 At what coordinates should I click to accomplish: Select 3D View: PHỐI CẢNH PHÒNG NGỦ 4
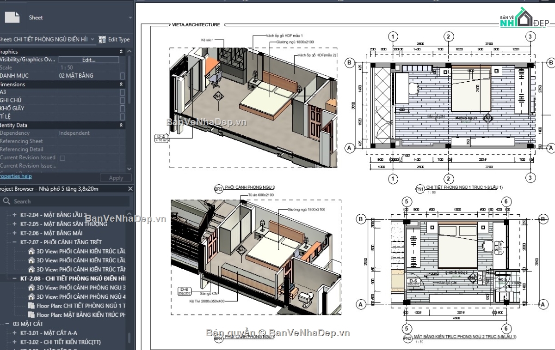tap(81, 297)
